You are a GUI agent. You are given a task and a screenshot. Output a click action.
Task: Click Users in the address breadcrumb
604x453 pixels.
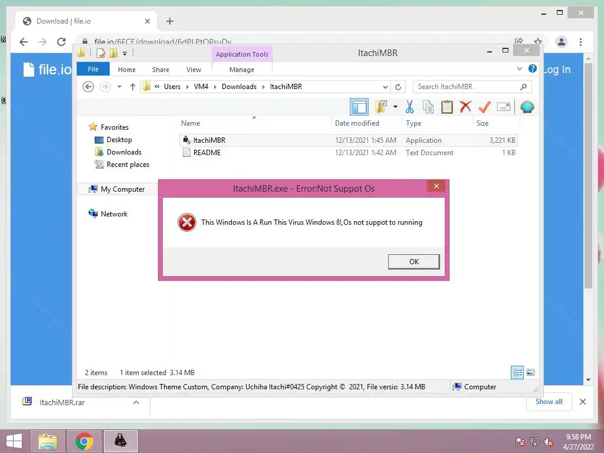click(172, 87)
